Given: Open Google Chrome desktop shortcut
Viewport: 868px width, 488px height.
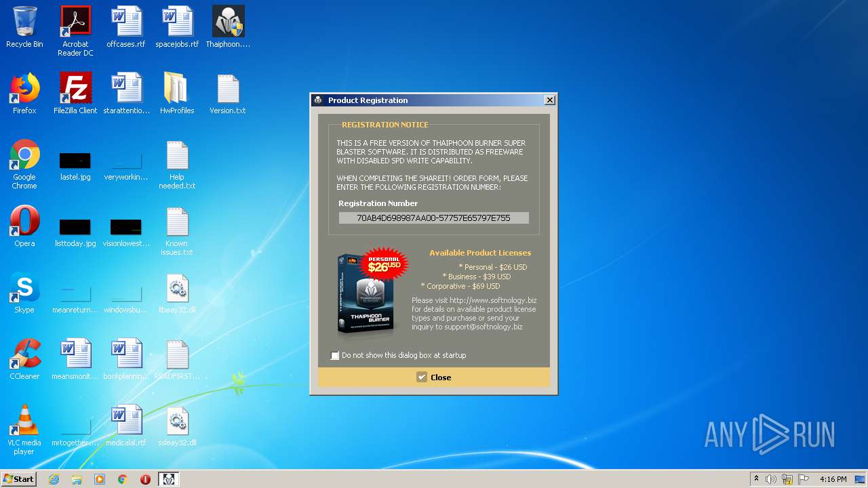Looking at the screenshot, I should 24,164.
